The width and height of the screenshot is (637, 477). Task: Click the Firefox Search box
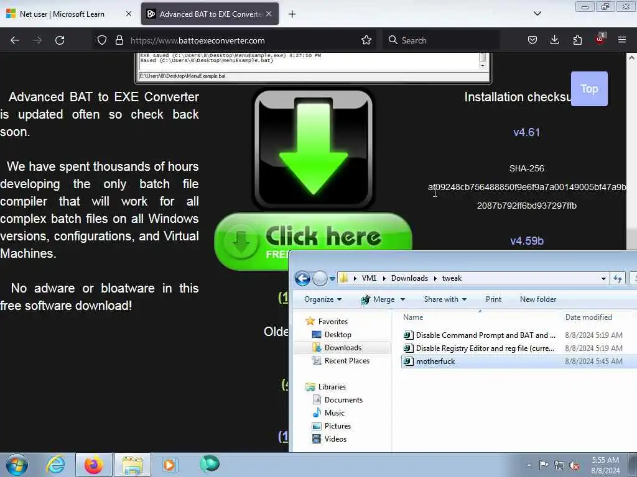tap(441, 40)
